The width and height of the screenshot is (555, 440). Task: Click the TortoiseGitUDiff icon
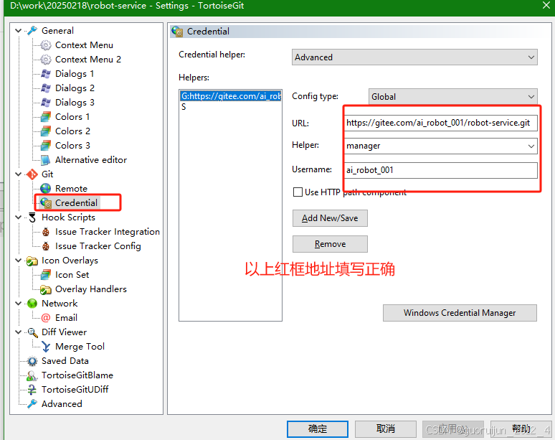(32, 389)
